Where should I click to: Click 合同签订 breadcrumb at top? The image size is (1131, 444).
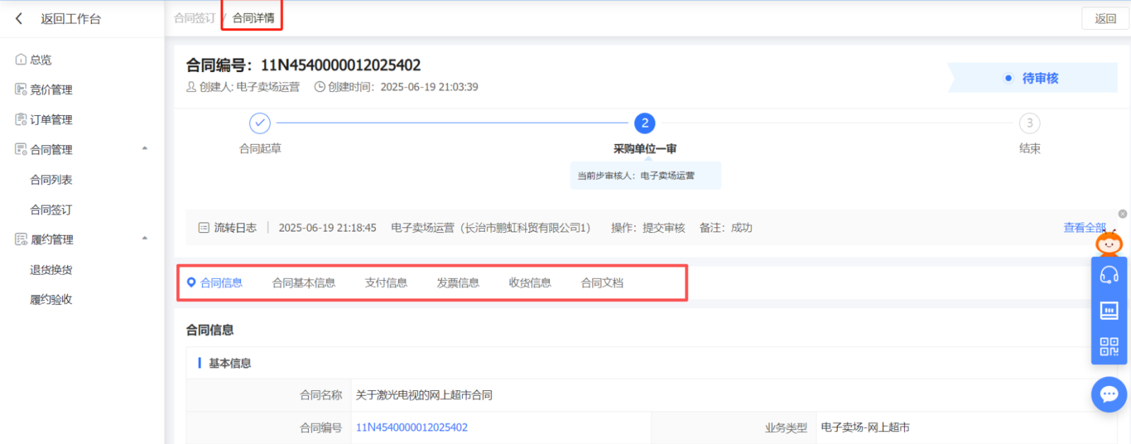pos(194,18)
